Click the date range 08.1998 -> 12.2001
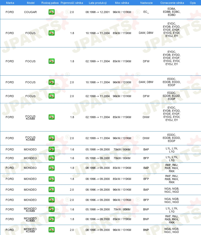Image resolution: width=201 pixels, height=235 pixels. click(x=98, y=12)
